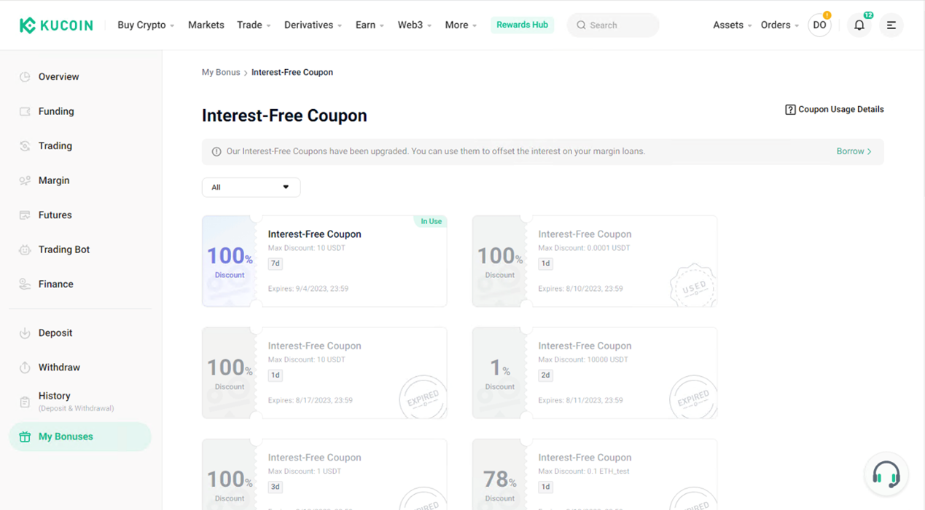
Task: Open the coupon filter dropdown set to All
Action: 251,188
